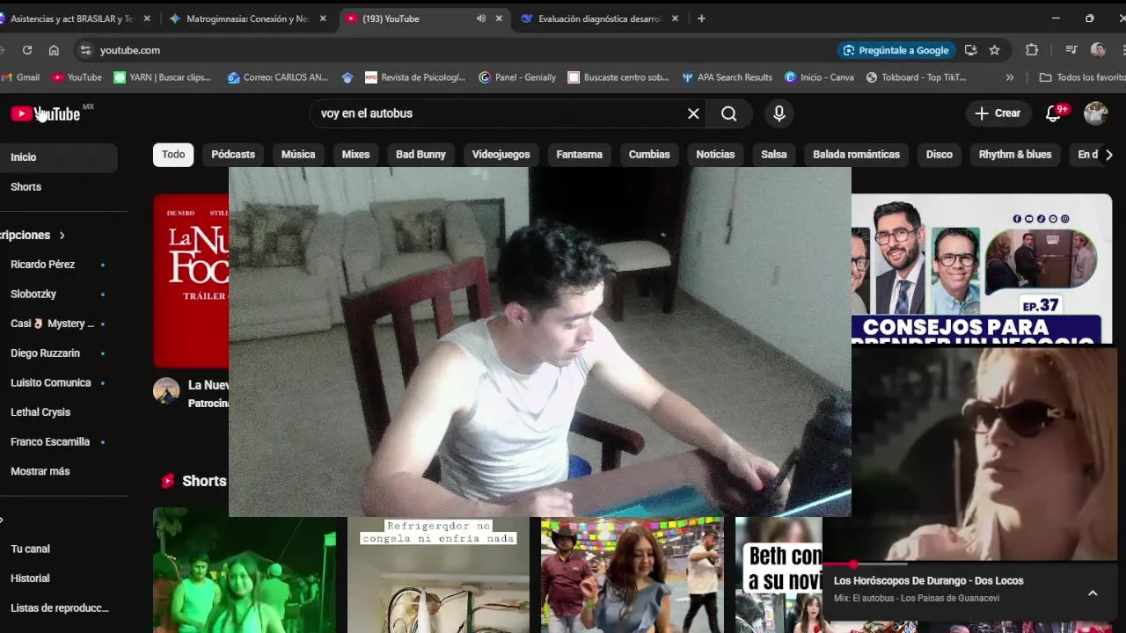This screenshot has height=633, width=1126.
Task: Show more bookmarks with the double chevron
Action: click(1009, 77)
